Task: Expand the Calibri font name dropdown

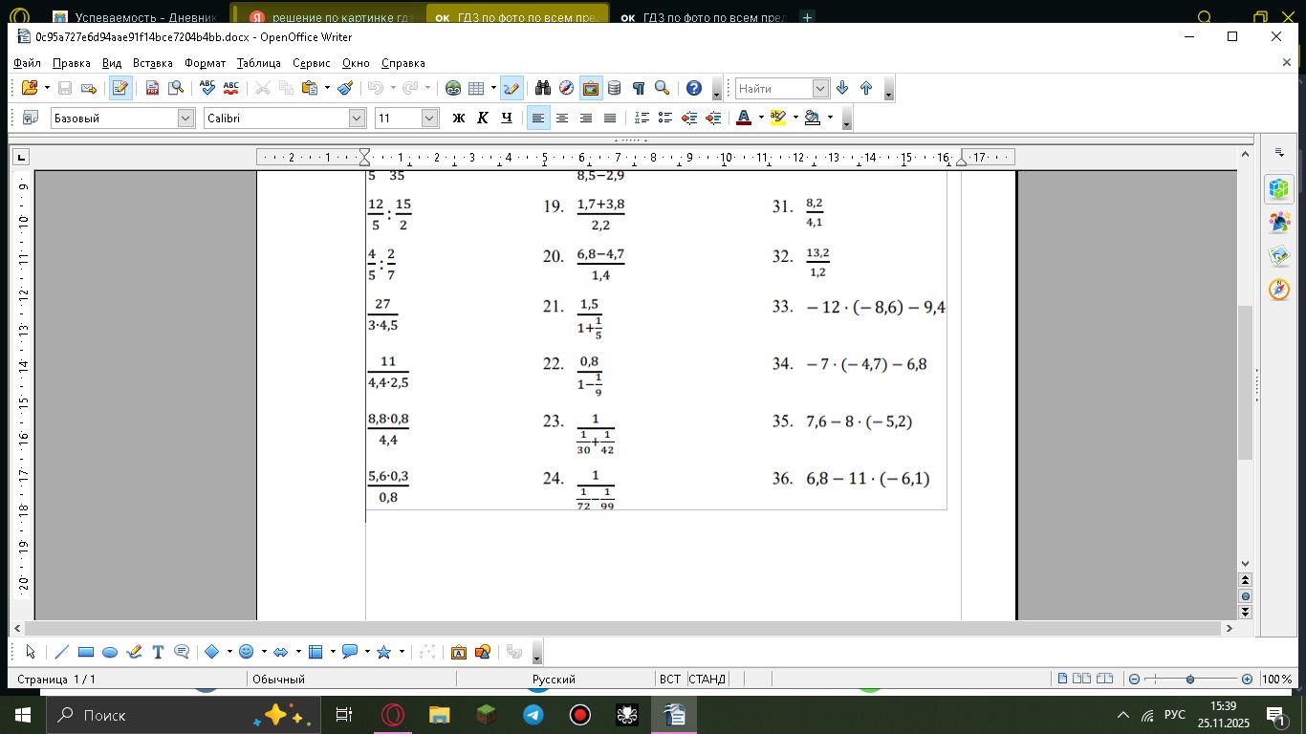Action: (x=358, y=118)
